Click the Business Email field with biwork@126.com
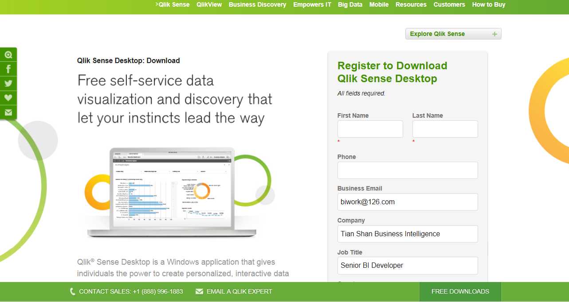The image size is (569, 302). [408, 202]
